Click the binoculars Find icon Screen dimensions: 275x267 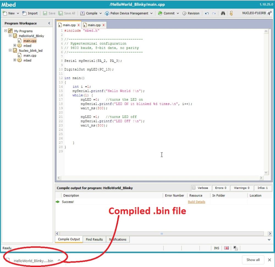click(223, 13)
